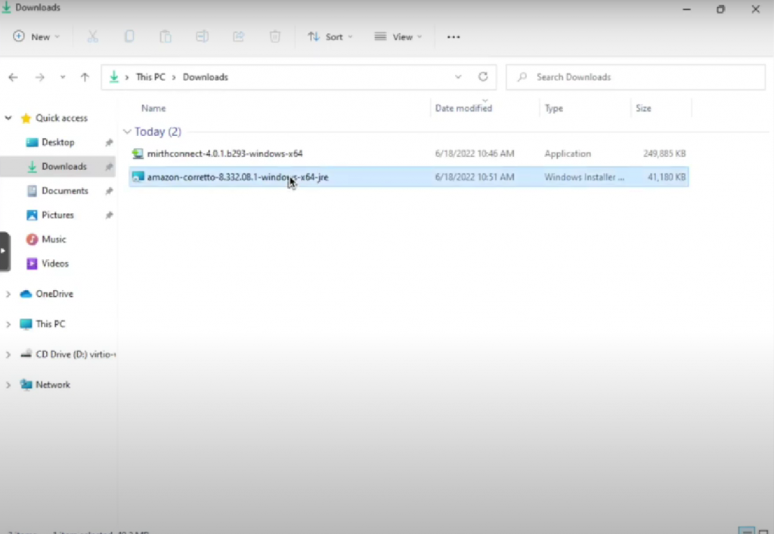Minimize the Downloads window
This screenshot has width=774, height=534.
coord(686,9)
